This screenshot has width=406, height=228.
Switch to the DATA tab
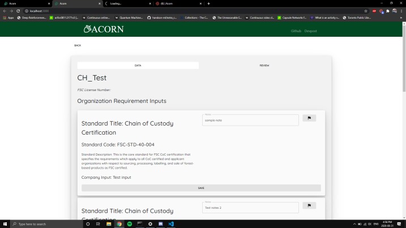pos(138,66)
